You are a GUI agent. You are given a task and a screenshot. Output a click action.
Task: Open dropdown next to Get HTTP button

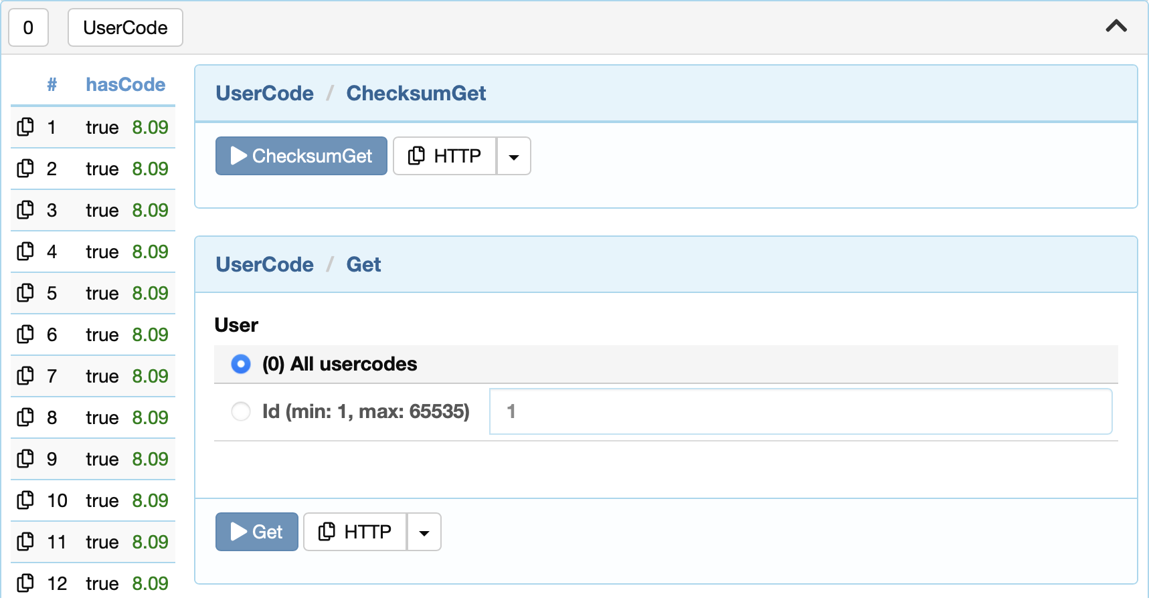point(424,532)
